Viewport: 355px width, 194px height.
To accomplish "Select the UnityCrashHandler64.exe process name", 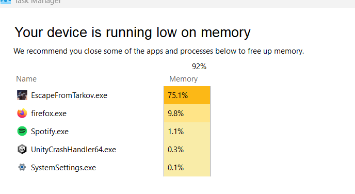I will coord(73,150).
